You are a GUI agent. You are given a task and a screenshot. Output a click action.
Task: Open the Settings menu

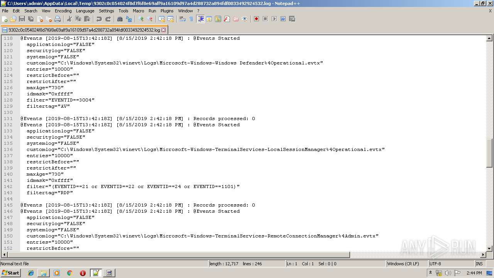tap(107, 11)
